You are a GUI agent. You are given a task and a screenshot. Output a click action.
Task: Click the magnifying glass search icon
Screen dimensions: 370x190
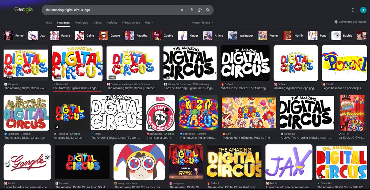pos(208,10)
